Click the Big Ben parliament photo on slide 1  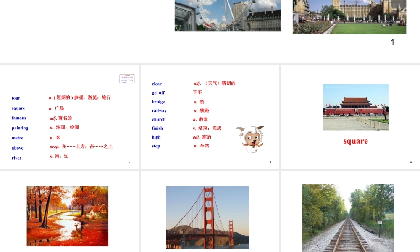pyautogui.click(x=349, y=17)
